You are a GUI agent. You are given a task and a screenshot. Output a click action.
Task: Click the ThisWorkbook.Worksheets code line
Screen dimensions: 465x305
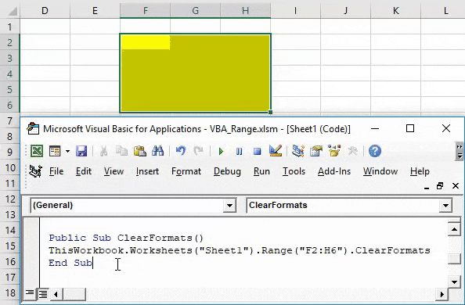tap(240, 250)
